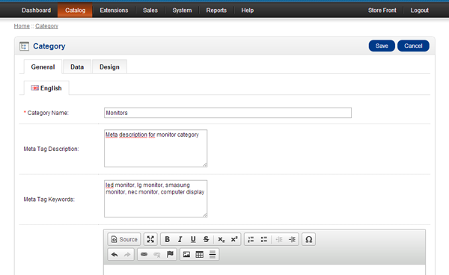Click the Category heading icon
Image resolution: width=449 pixels, height=275 pixels.
pos(24,46)
